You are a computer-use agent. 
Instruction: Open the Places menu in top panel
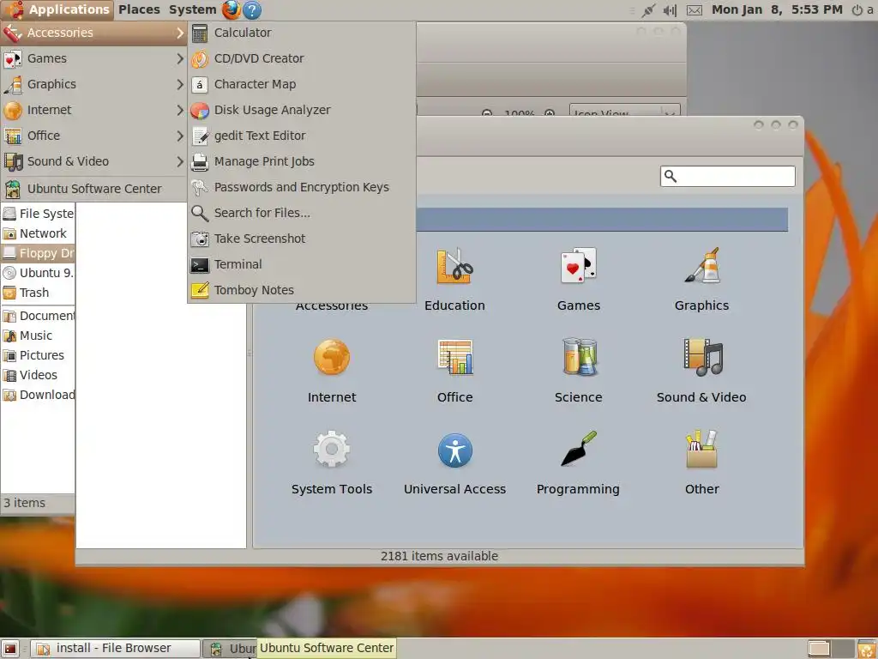tap(139, 9)
